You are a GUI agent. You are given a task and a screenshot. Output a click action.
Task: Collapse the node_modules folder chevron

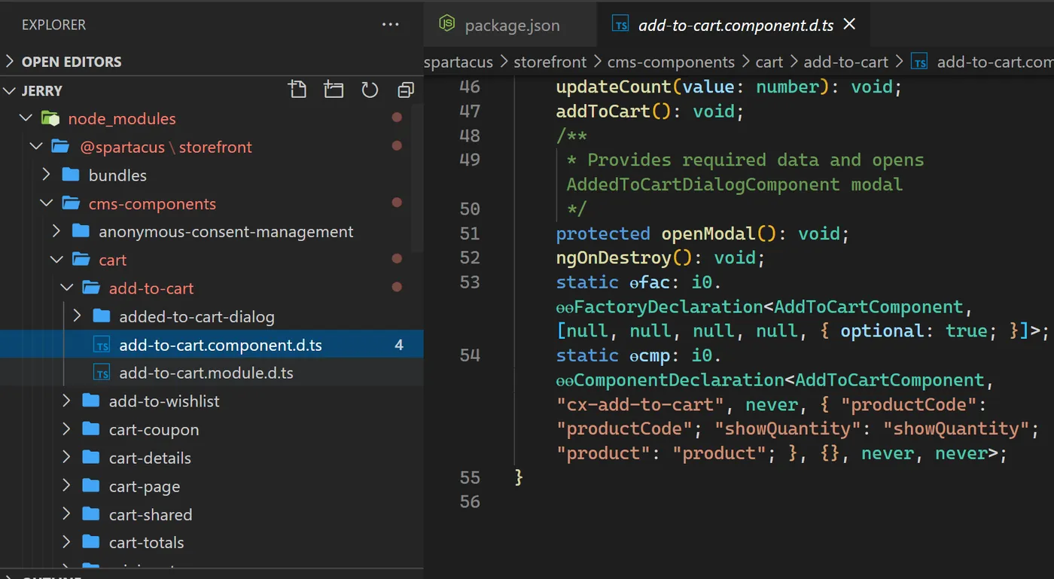[26, 118]
